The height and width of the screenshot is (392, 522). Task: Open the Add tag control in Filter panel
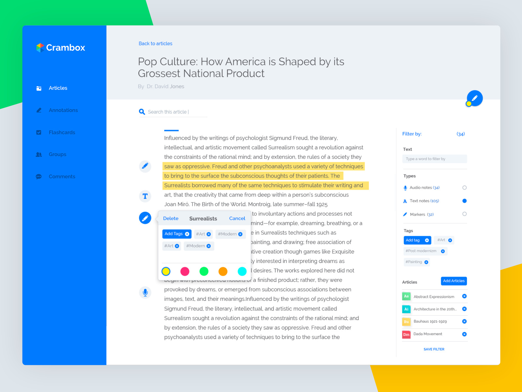[x=417, y=240]
